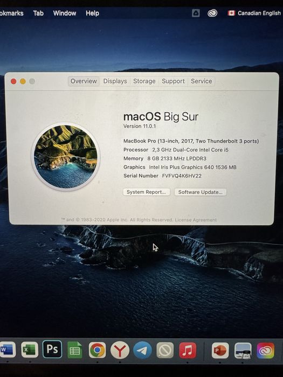The width and height of the screenshot is (283, 377).
Task: Click the "2,3 GHz Dual-Core Intel Core i5" value
Action: click(190, 150)
